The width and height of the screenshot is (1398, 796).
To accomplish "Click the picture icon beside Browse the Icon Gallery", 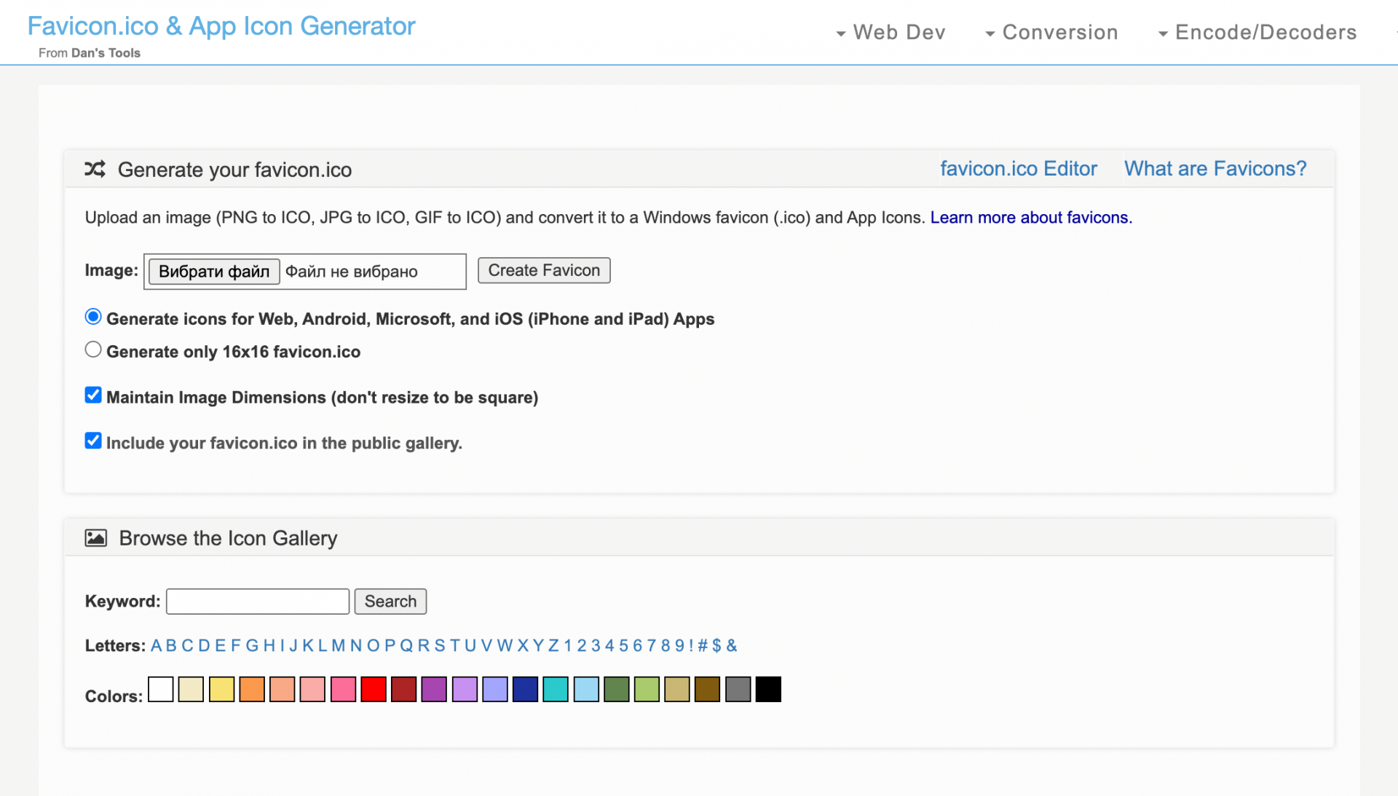I will tap(95, 538).
